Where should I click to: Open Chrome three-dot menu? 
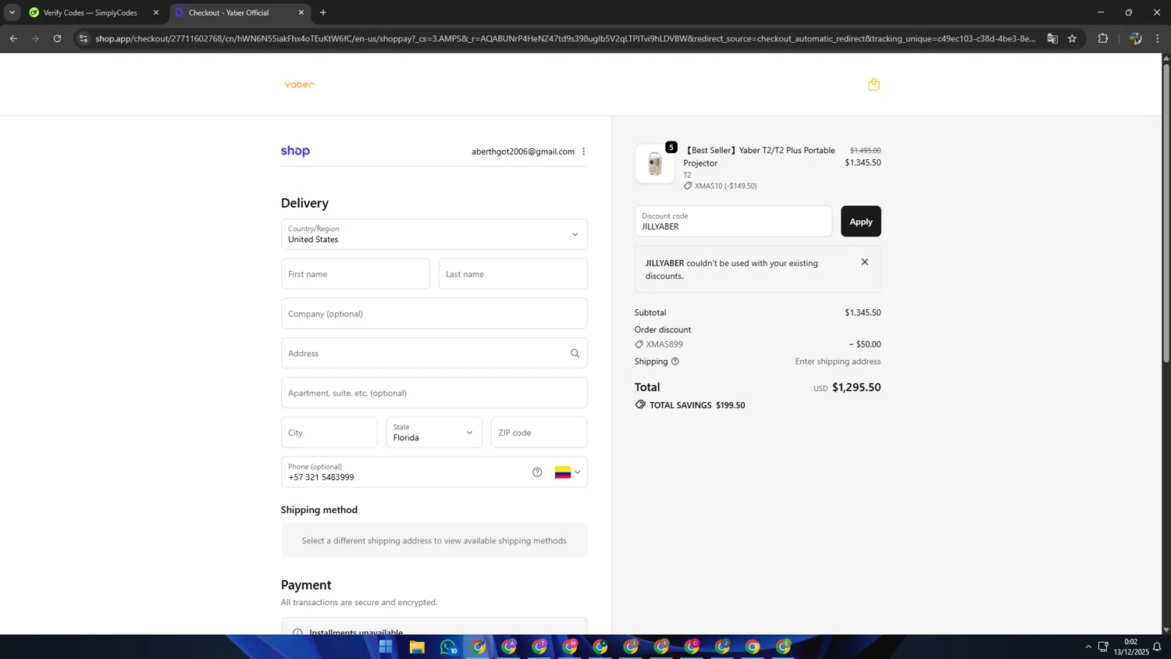click(1158, 38)
